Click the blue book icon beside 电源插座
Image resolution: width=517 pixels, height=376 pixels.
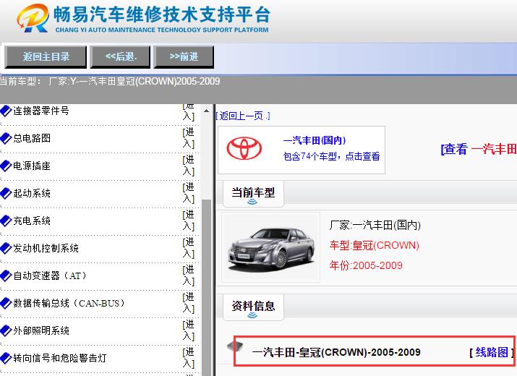6,166
